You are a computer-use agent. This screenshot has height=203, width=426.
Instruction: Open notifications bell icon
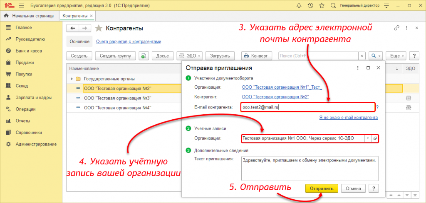tap(299, 5)
